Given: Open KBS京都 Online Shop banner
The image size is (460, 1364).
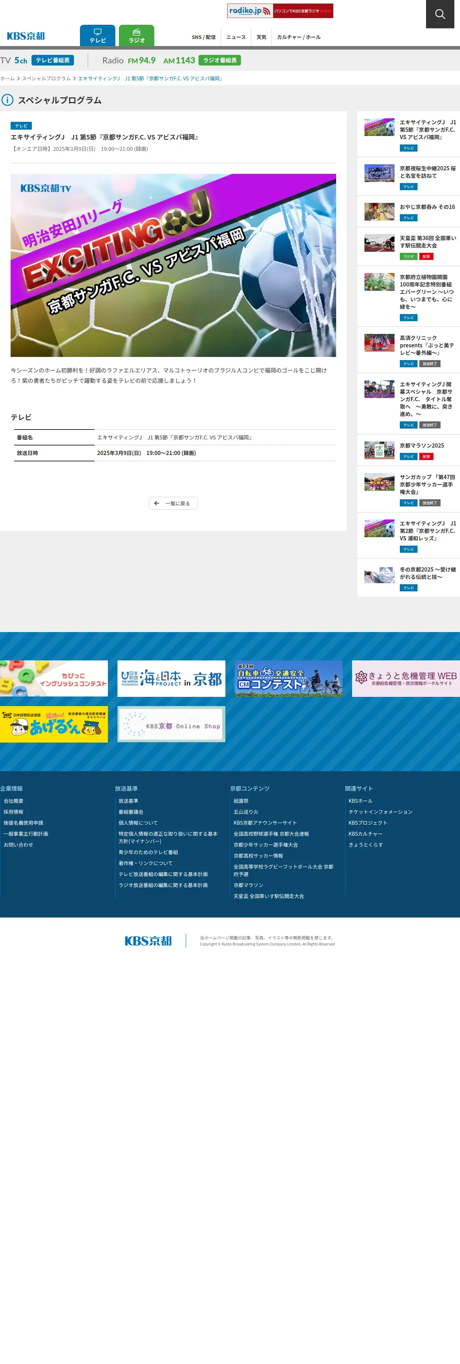Looking at the screenshot, I should pyautogui.click(x=172, y=724).
